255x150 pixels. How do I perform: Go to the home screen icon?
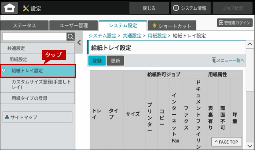pyautogui.click(x=10, y=8)
